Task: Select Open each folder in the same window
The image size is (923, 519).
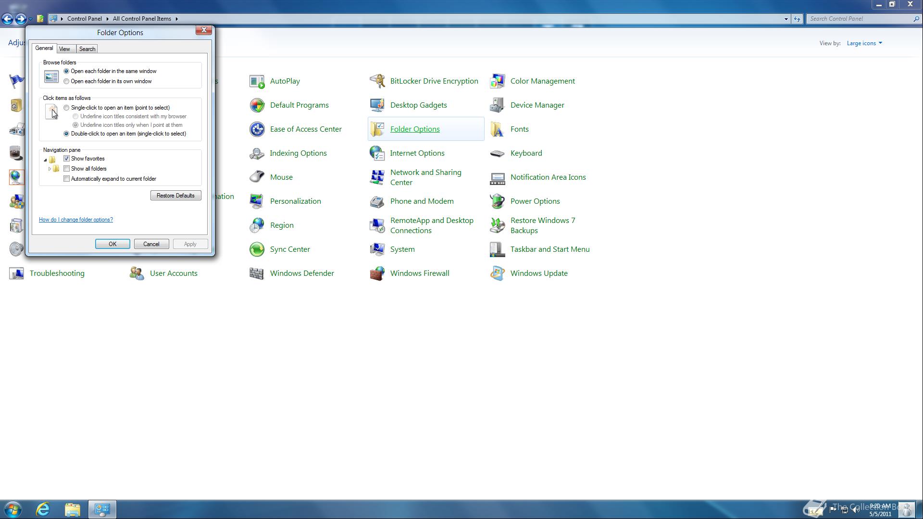Action: pyautogui.click(x=66, y=71)
